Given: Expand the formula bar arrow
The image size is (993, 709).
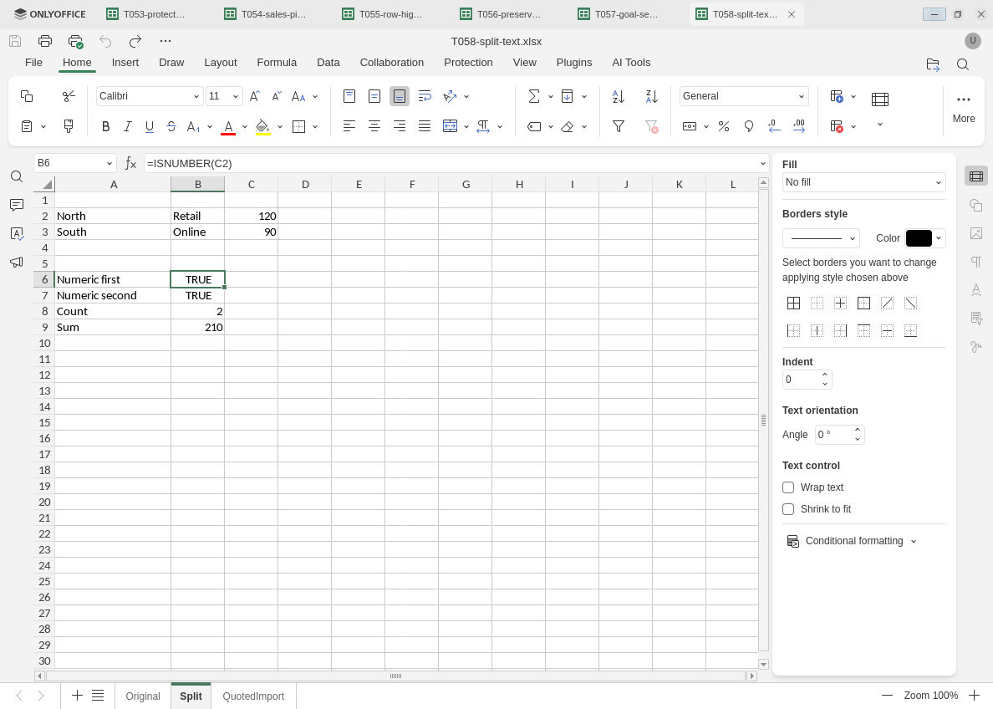Looking at the screenshot, I should point(762,164).
